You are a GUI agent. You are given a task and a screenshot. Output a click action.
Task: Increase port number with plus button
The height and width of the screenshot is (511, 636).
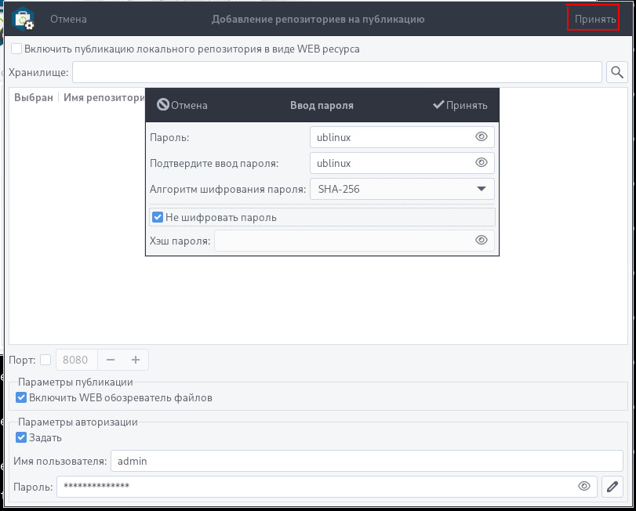tap(136, 360)
